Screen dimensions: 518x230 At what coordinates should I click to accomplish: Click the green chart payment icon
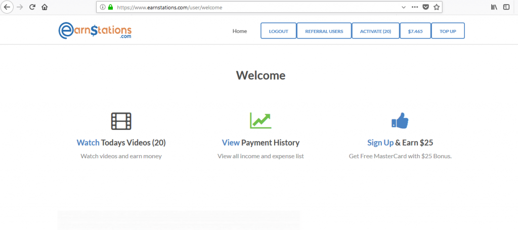(x=261, y=120)
